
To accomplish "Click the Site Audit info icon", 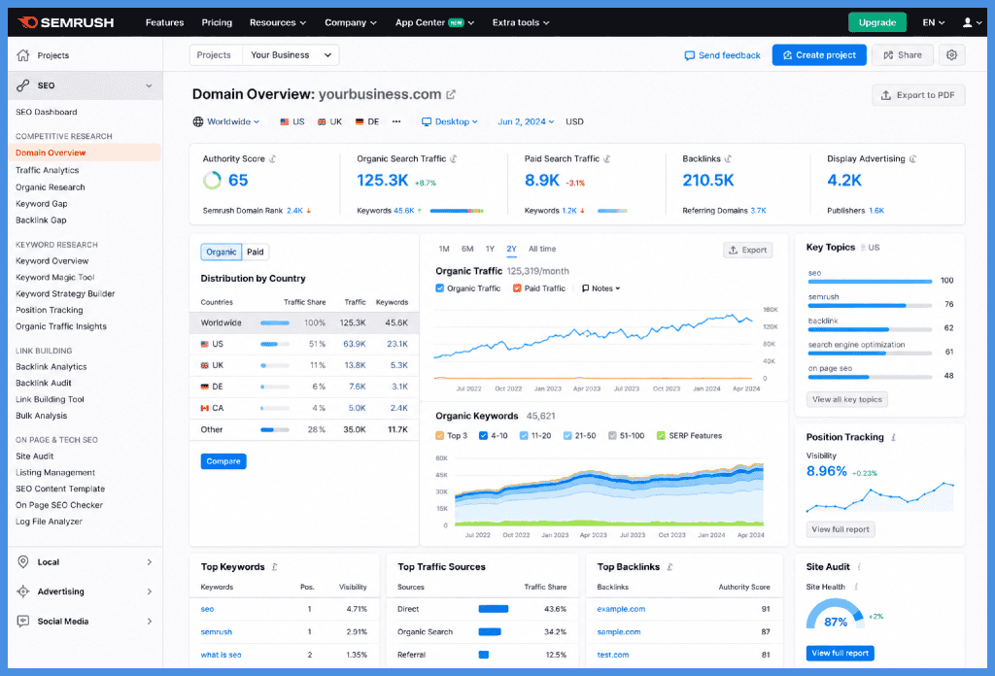I will click(x=859, y=567).
